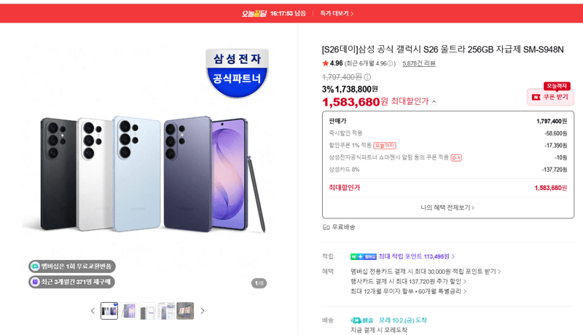Click the red star rating icon

(x=325, y=63)
